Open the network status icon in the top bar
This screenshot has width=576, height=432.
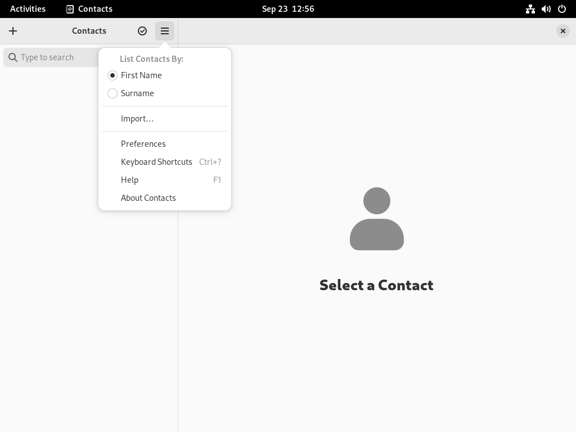530,9
